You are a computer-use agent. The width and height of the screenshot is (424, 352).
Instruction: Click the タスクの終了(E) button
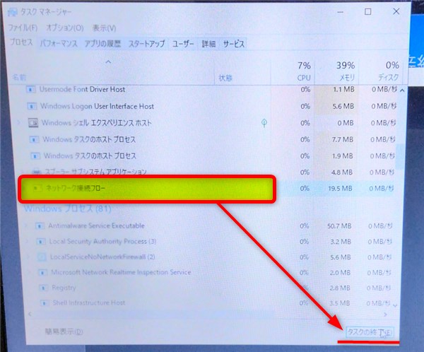click(x=370, y=332)
